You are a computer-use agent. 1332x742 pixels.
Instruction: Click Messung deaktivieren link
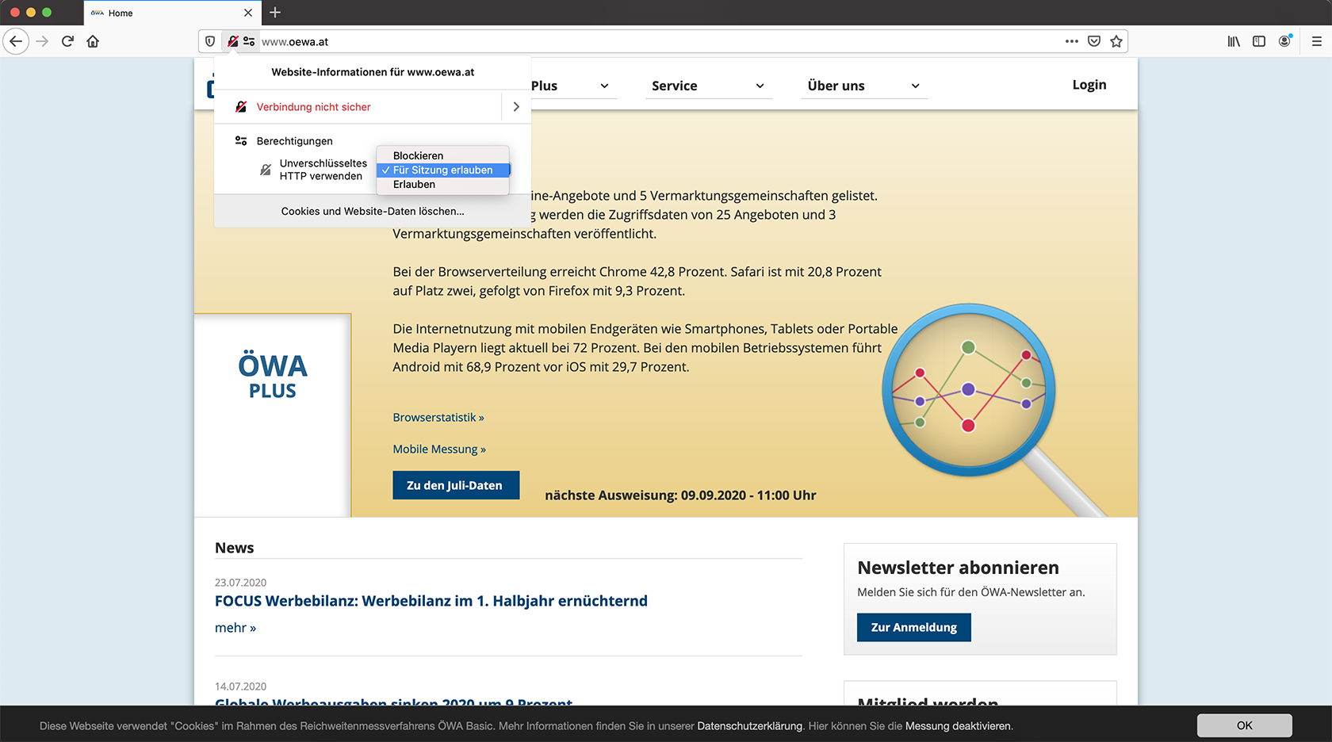(958, 725)
